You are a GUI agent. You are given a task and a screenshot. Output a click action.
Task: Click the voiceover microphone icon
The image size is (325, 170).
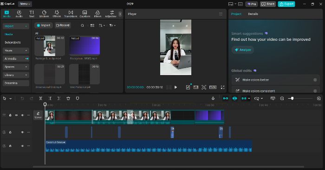pos(213,99)
